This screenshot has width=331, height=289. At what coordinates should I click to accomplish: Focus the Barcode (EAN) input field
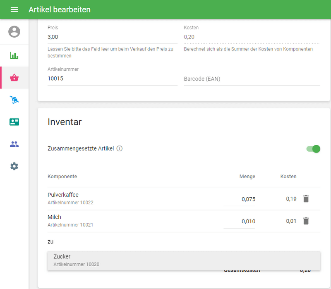252,79
